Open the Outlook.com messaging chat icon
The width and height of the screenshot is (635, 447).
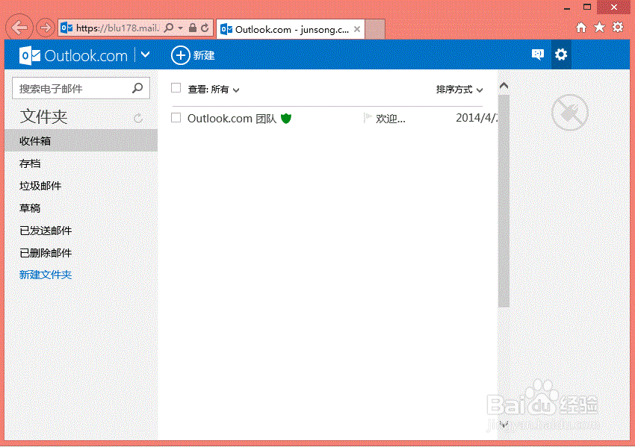click(x=537, y=54)
